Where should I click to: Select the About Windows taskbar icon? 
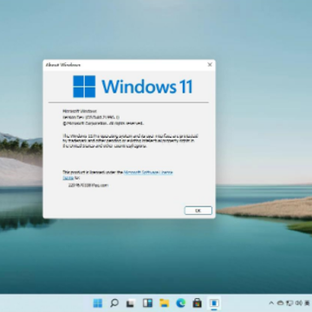tap(214, 303)
